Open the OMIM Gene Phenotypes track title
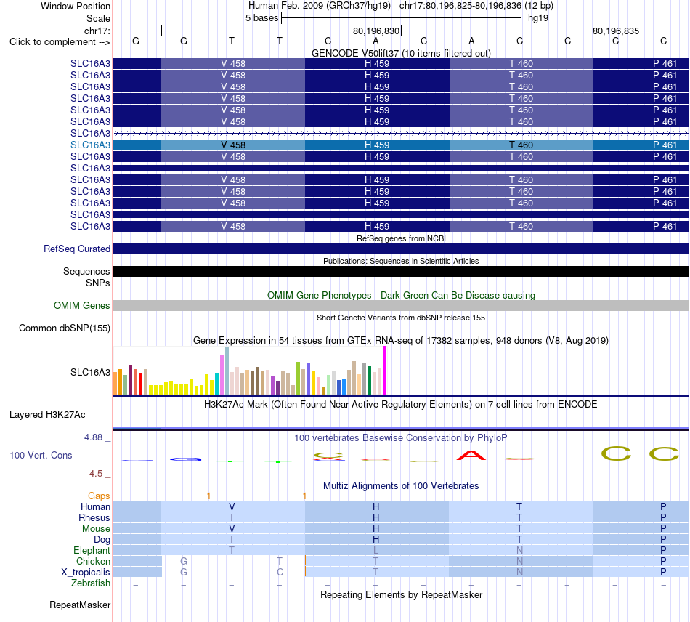The width and height of the screenshot is (690, 622). point(401,295)
